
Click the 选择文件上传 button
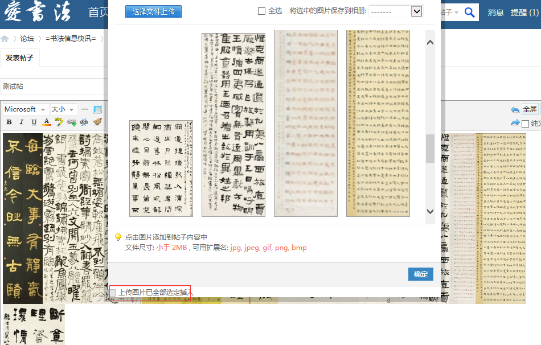coord(153,12)
